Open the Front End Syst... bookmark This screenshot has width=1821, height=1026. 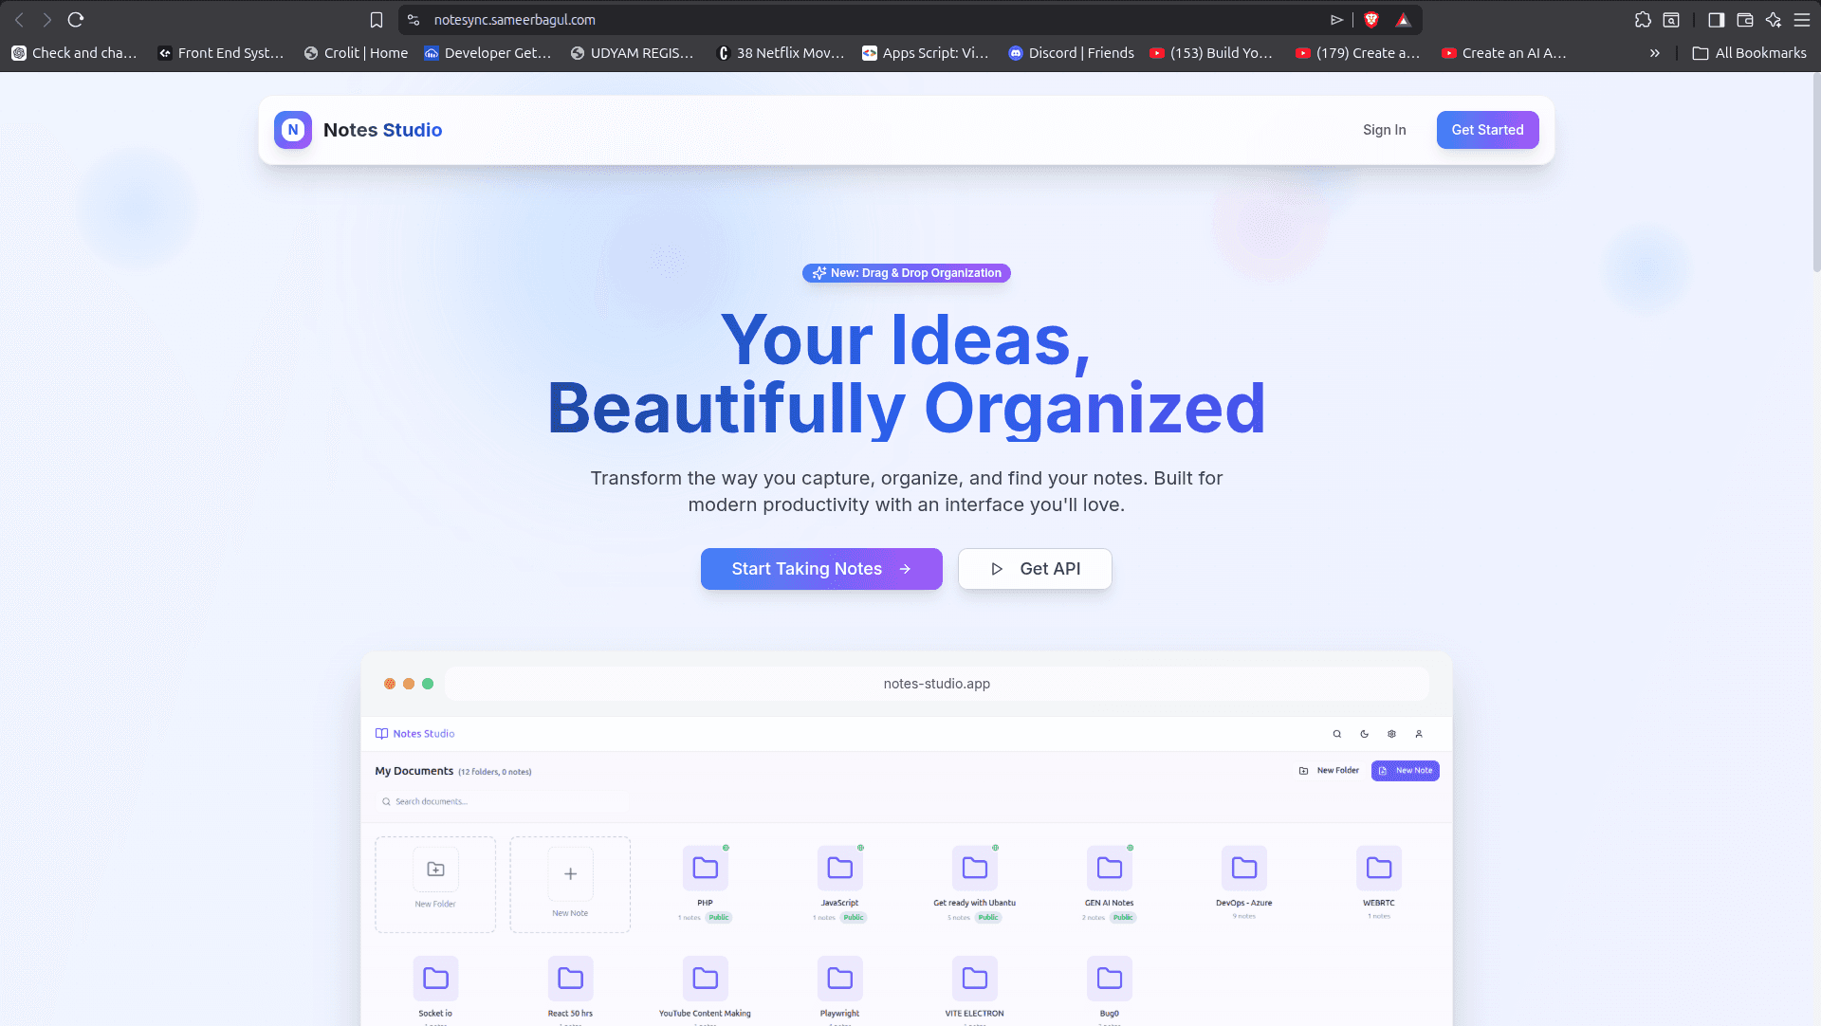click(221, 53)
